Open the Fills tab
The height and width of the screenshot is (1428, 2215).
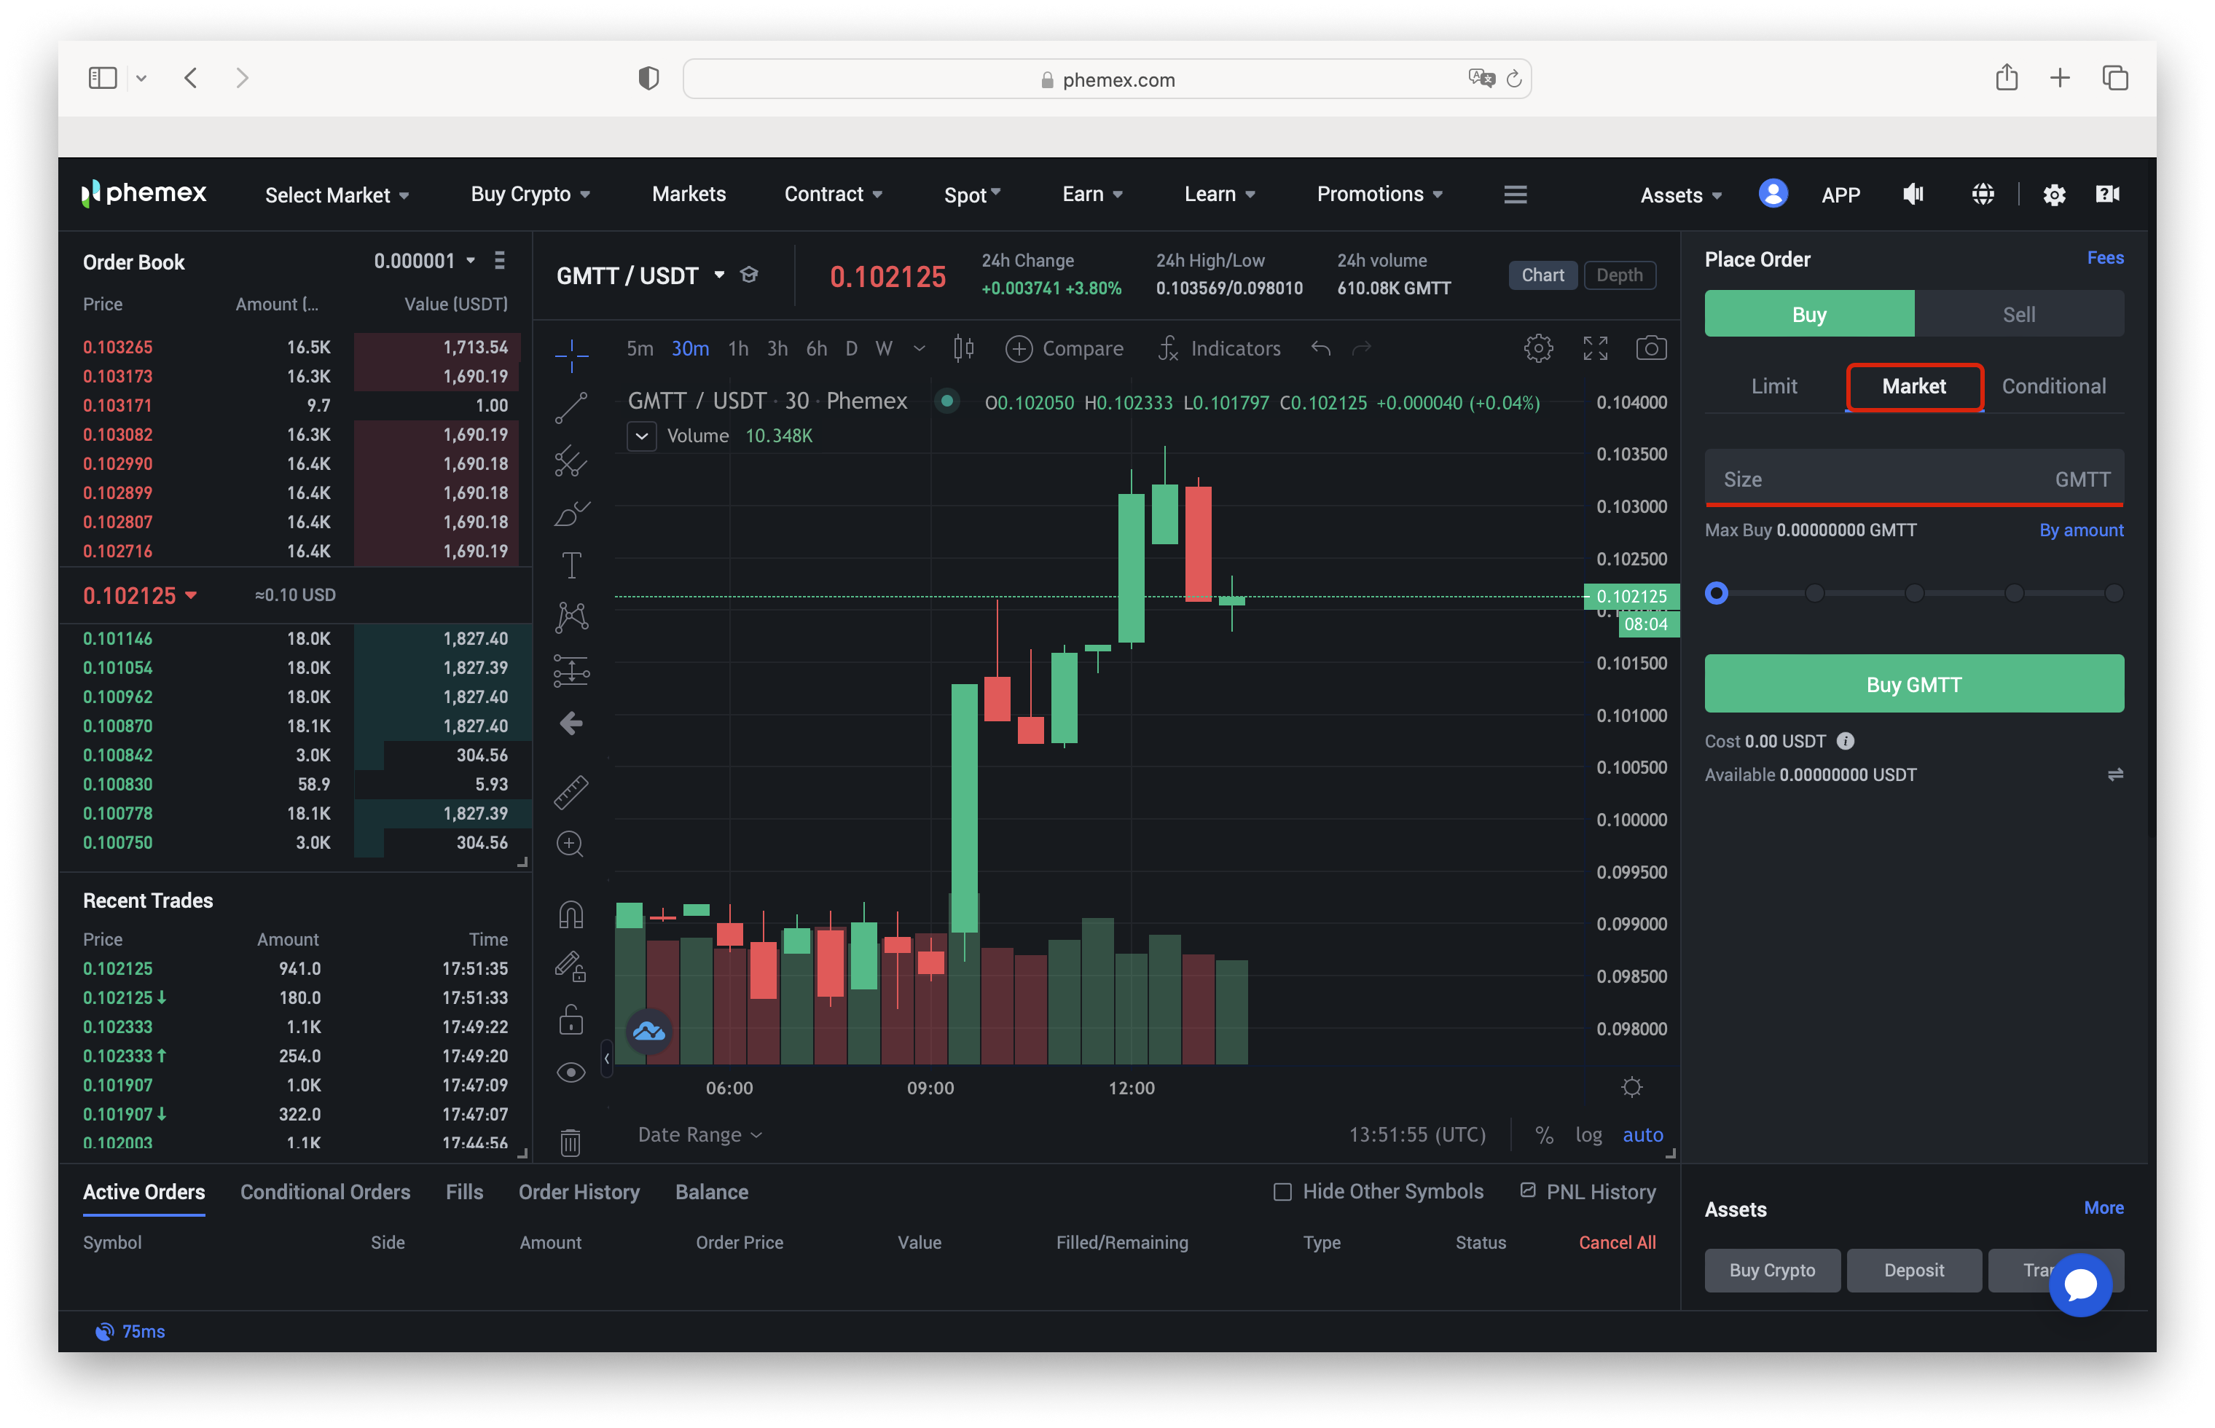465,1193
